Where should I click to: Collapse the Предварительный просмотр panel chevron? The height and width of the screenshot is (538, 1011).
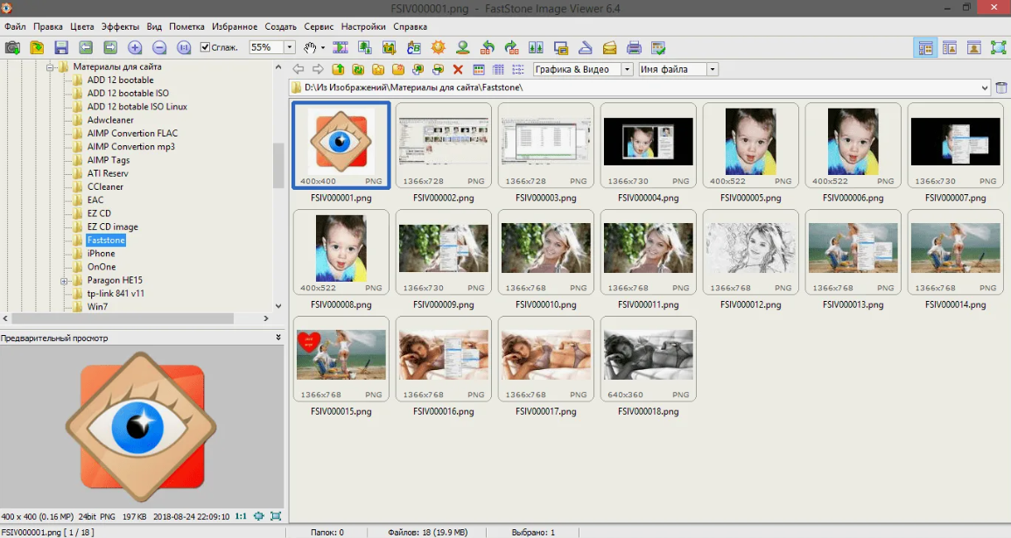278,337
